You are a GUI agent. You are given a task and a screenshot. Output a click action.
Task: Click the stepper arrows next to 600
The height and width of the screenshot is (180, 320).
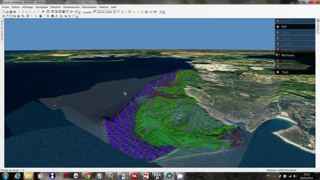pos(161,12)
